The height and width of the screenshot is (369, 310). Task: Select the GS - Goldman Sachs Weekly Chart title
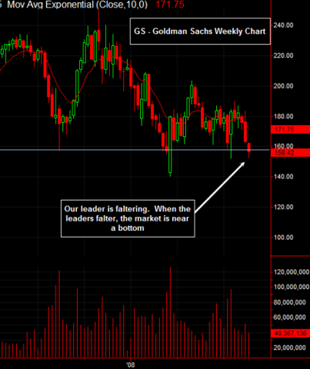coord(200,32)
